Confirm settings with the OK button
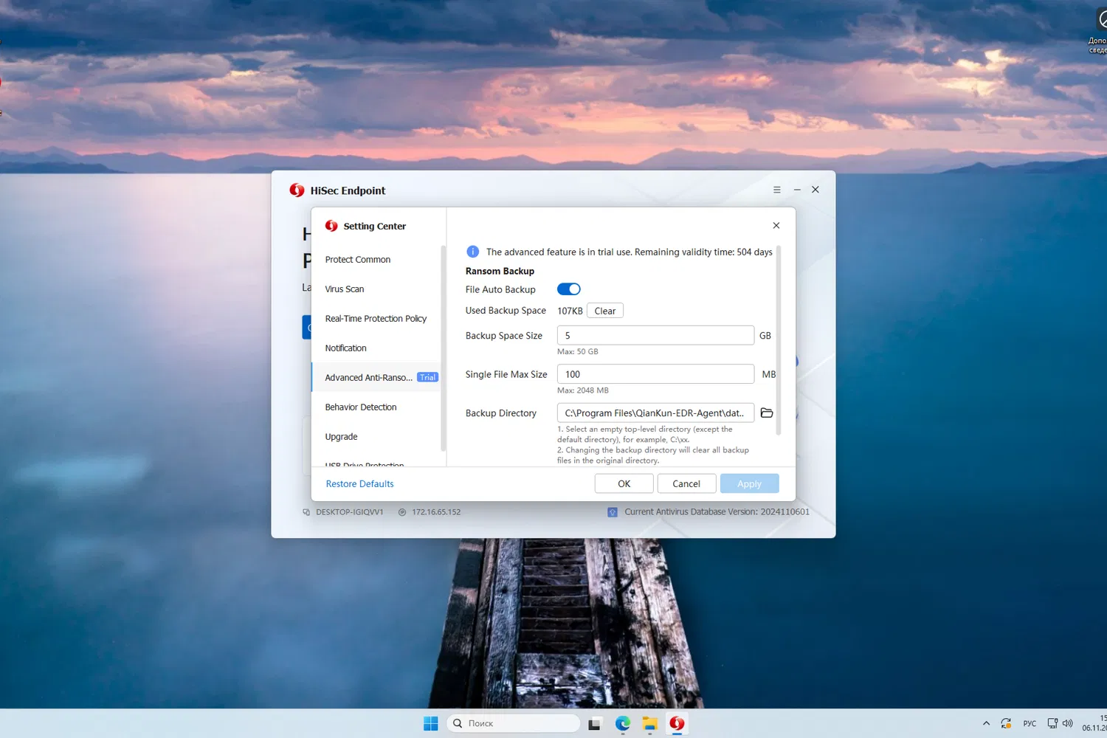1107x738 pixels. [x=624, y=483]
